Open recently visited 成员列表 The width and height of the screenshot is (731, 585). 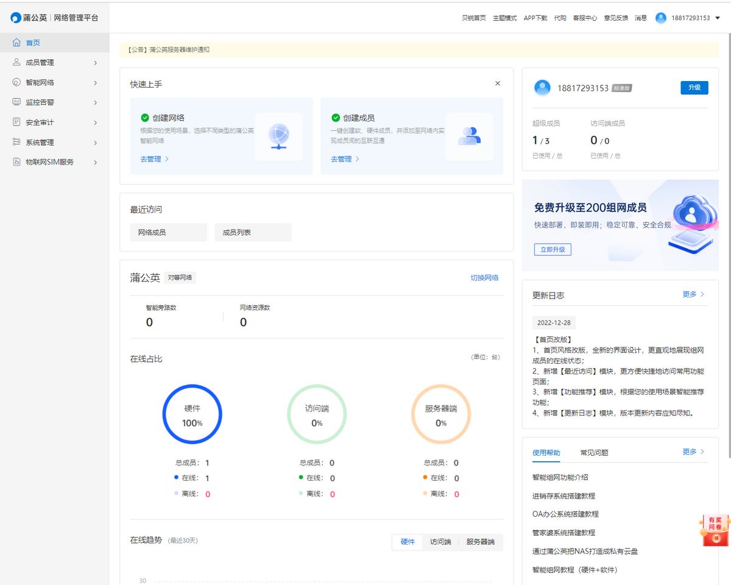coord(253,232)
